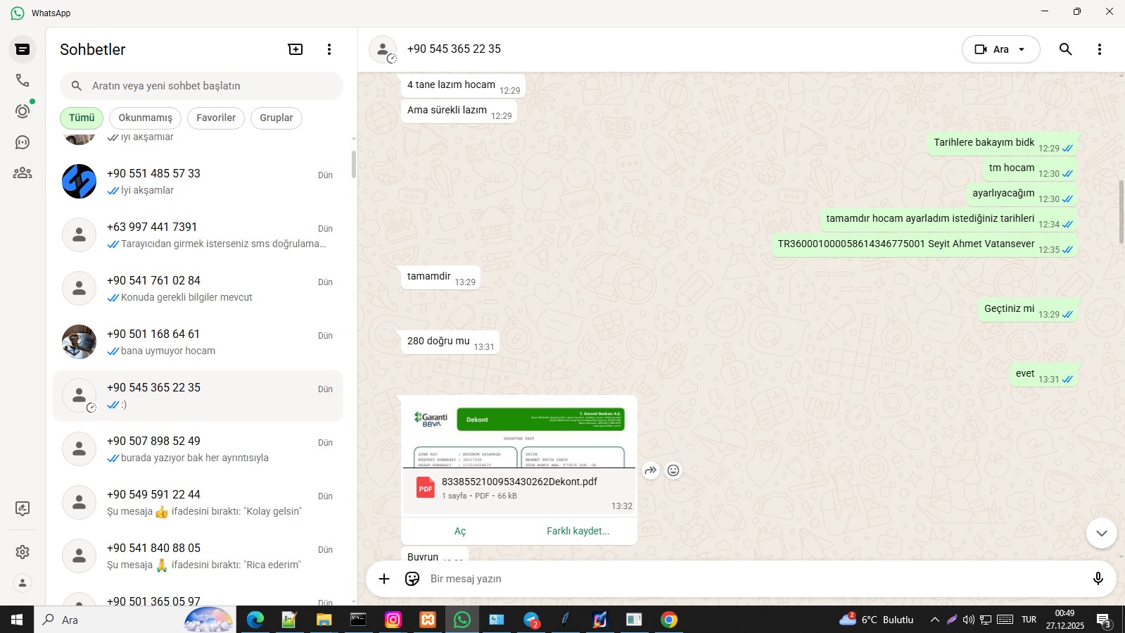Open chat with +90 549 591 22 44

tap(198, 503)
